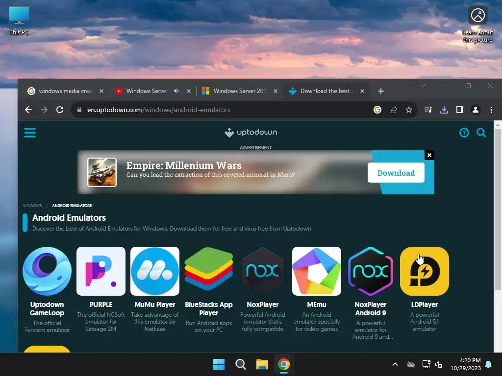Open the Uptodown search magnifier
This screenshot has width=502, height=376.
click(481, 132)
